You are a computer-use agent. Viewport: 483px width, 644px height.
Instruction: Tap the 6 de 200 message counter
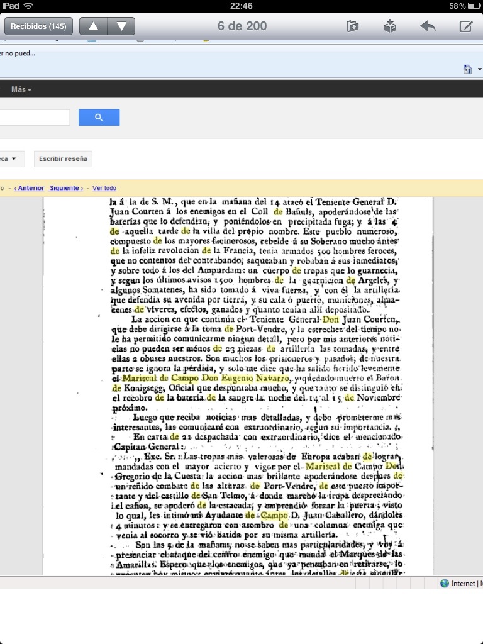(x=242, y=26)
